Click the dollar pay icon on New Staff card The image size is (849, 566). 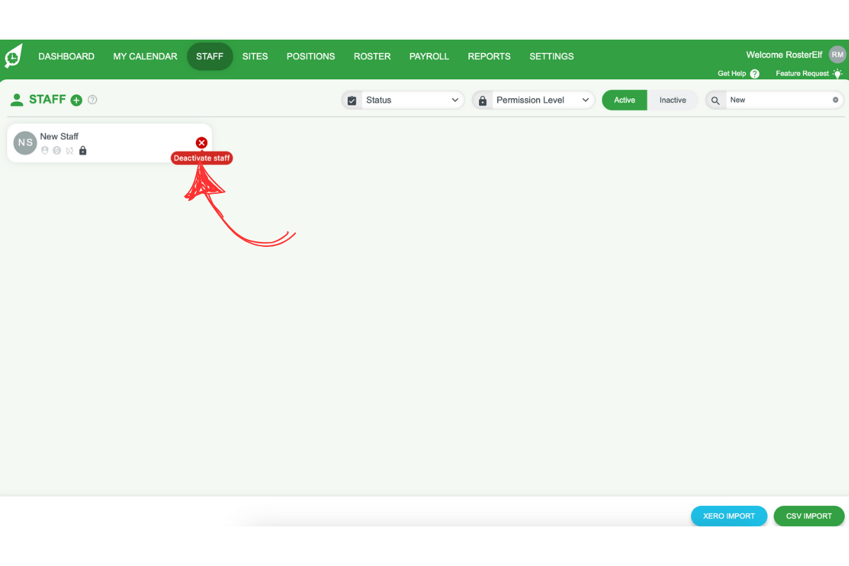tap(56, 150)
